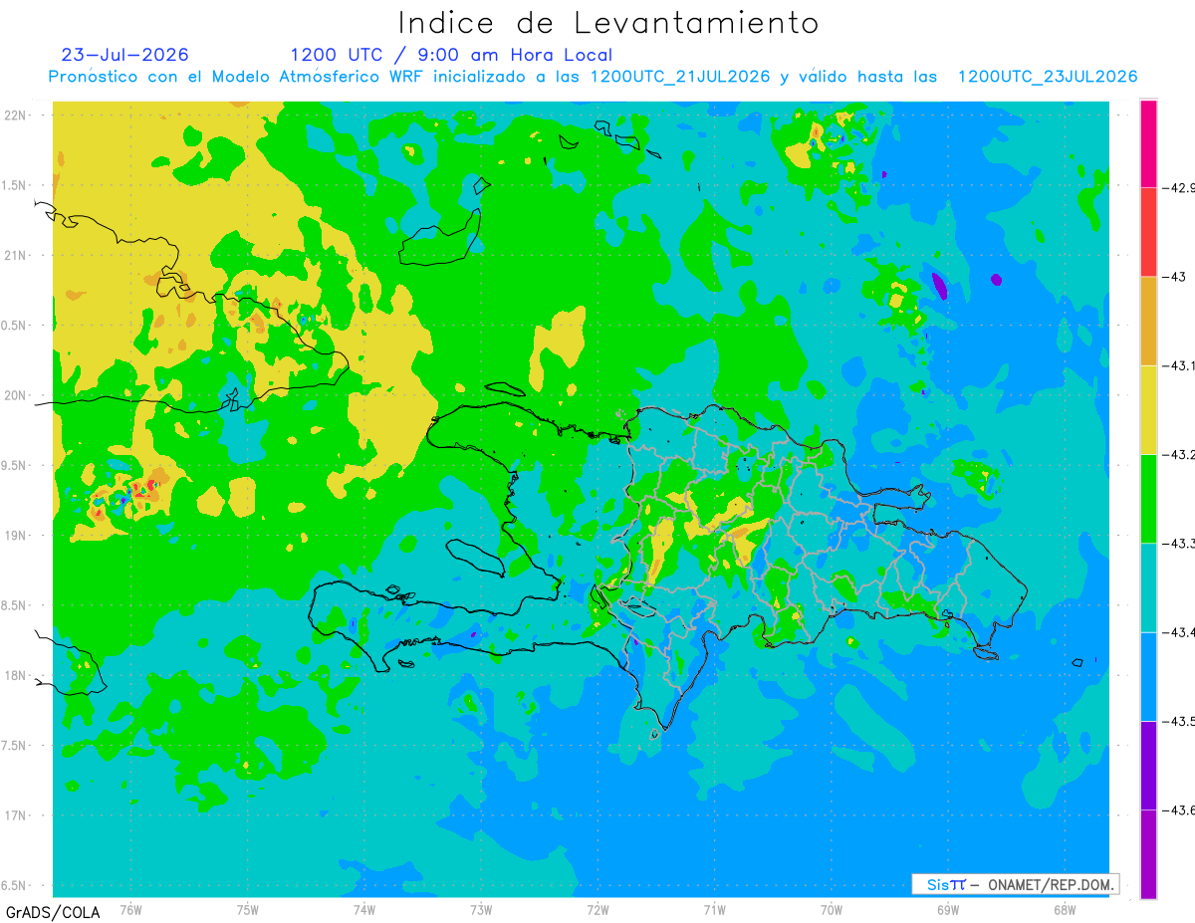Screen dimensions: 1195x923
Task: Select the '23-Jul-2026' date label
Action: (124, 55)
